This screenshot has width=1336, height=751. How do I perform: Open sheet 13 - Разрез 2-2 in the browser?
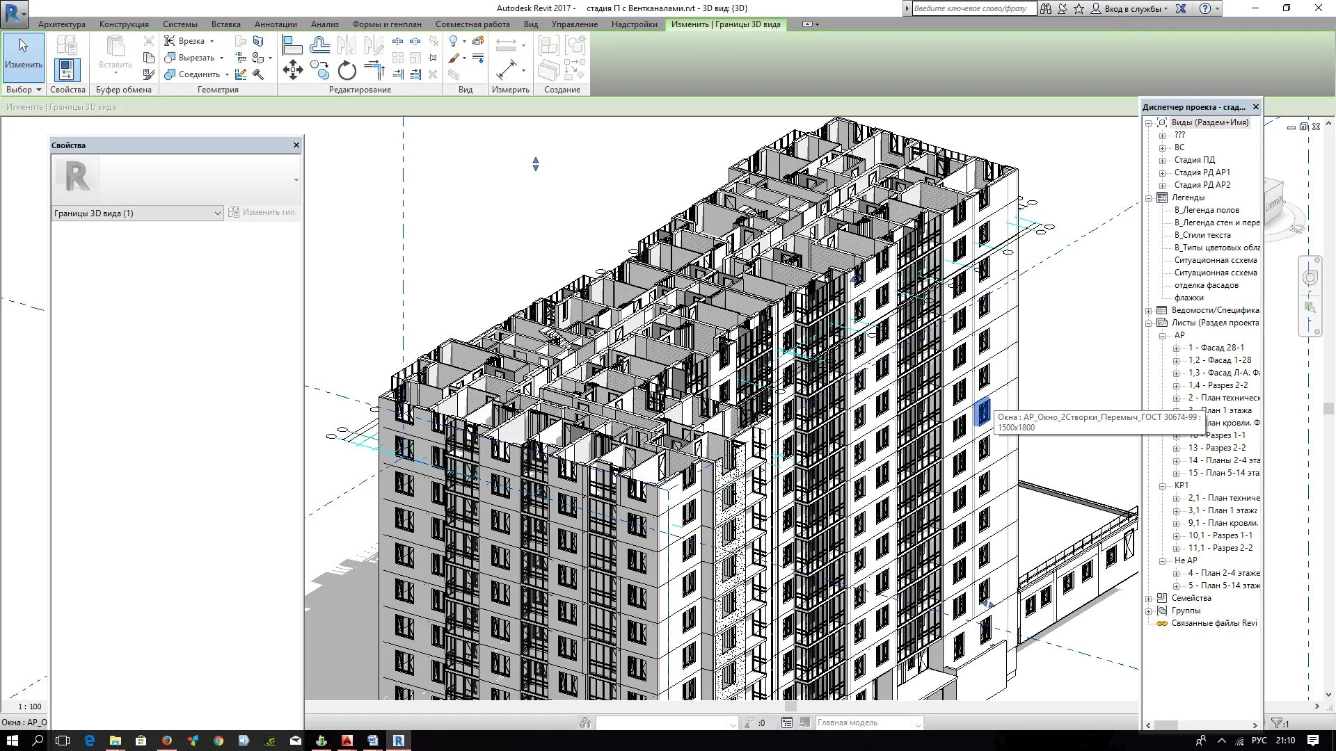1216,448
